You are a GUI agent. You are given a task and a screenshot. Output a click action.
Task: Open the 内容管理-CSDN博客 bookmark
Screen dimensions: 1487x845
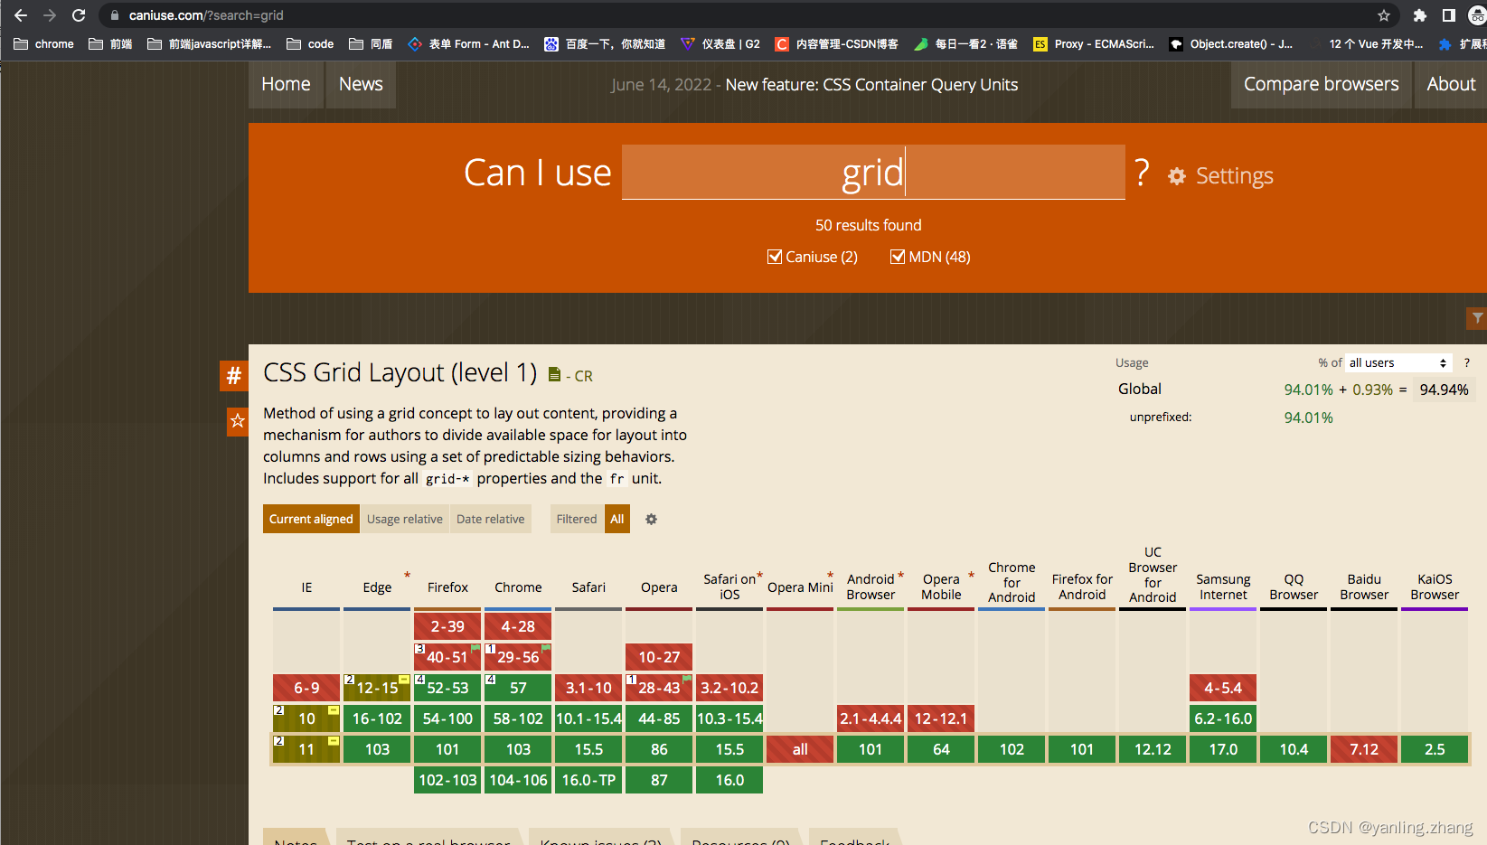point(837,43)
